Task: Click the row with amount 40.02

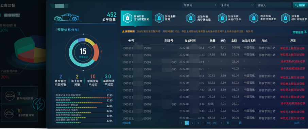Action: point(214,69)
